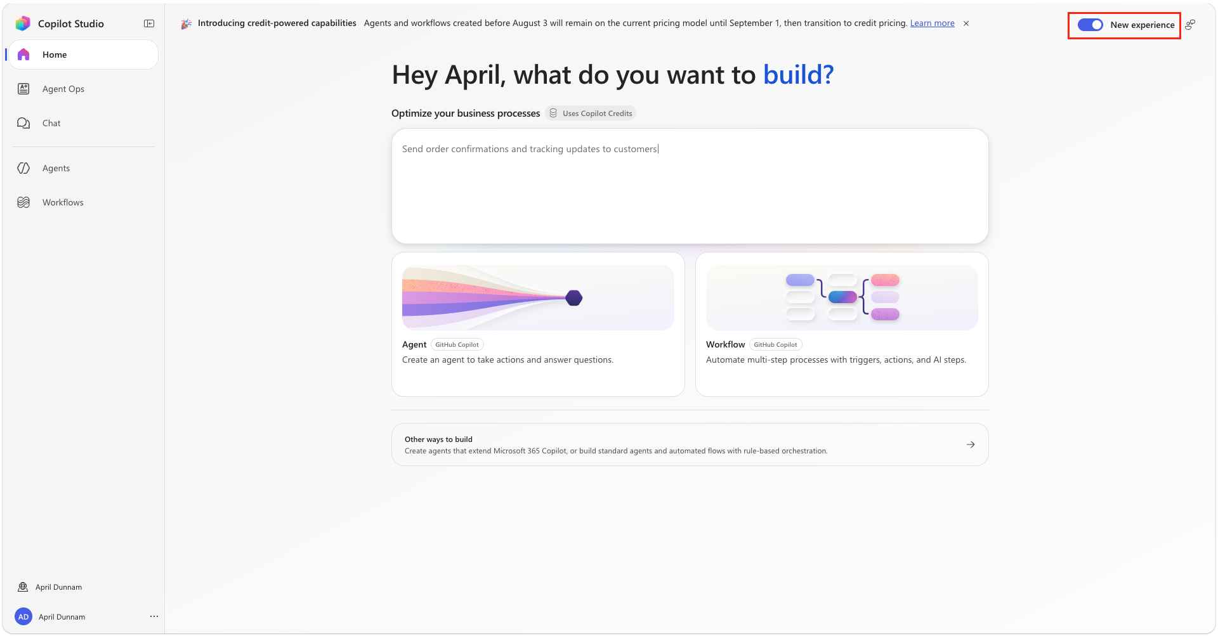Click the Copilot Studio title text
Screen dimensions: 1218x636
point(71,23)
